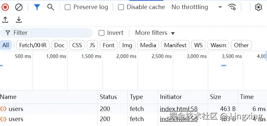Click the 463 B size in first row

pyautogui.click(x=228, y=109)
